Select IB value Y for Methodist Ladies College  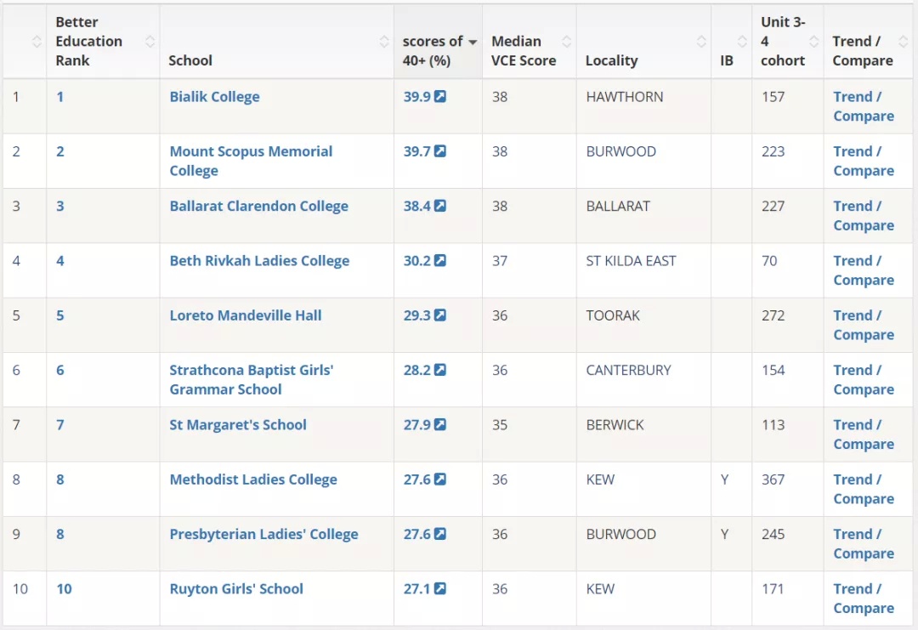725,479
